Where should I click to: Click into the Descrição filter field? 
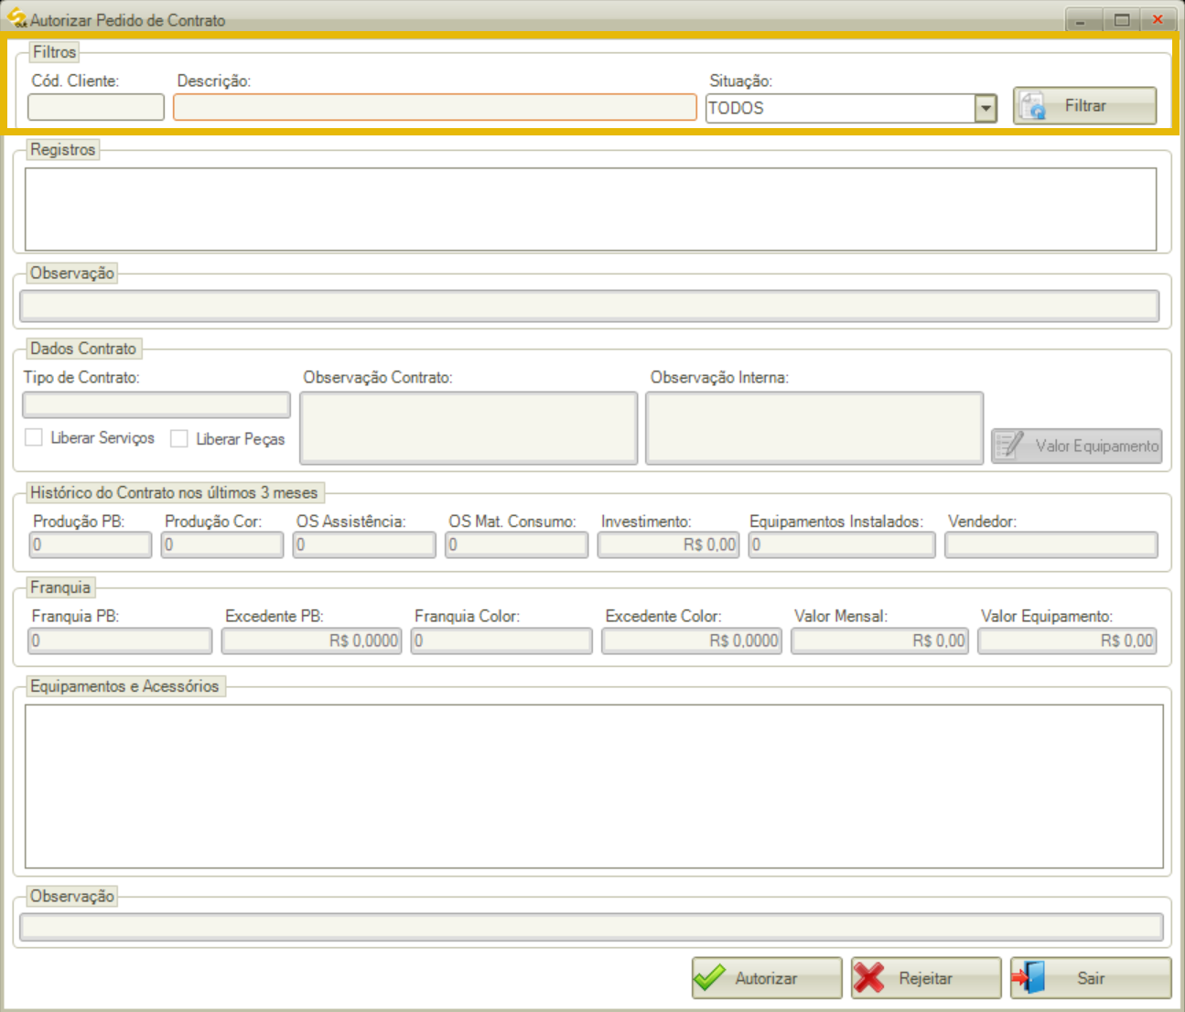coord(435,107)
